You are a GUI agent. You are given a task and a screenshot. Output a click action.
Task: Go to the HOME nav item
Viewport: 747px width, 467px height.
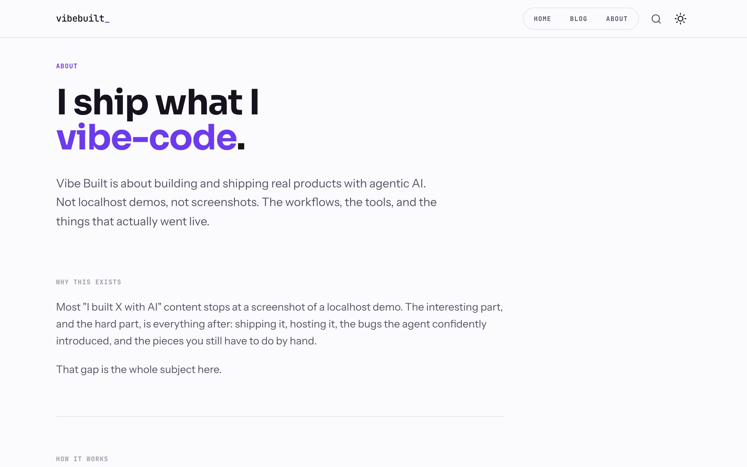542,19
